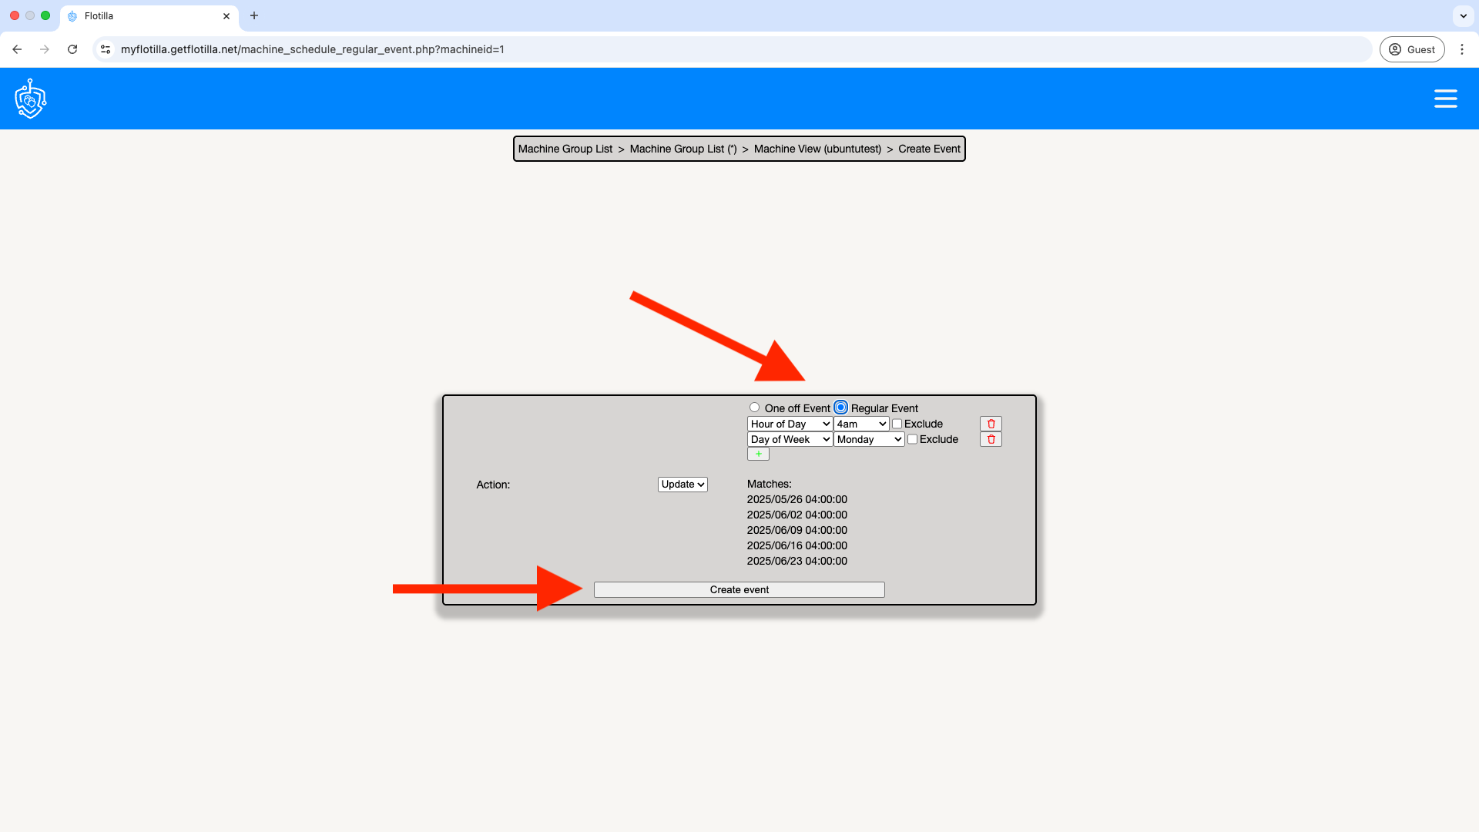Open the Monday weekday dropdown
The height and width of the screenshot is (832, 1479).
869,439
